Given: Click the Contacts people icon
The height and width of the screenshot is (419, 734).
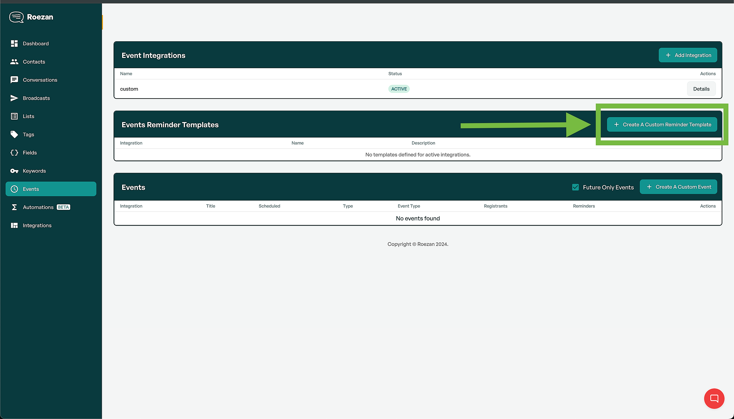Looking at the screenshot, I should tap(14, 62).
